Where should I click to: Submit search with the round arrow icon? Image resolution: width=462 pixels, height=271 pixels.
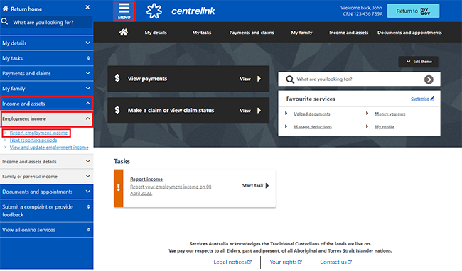click(429, 79)
